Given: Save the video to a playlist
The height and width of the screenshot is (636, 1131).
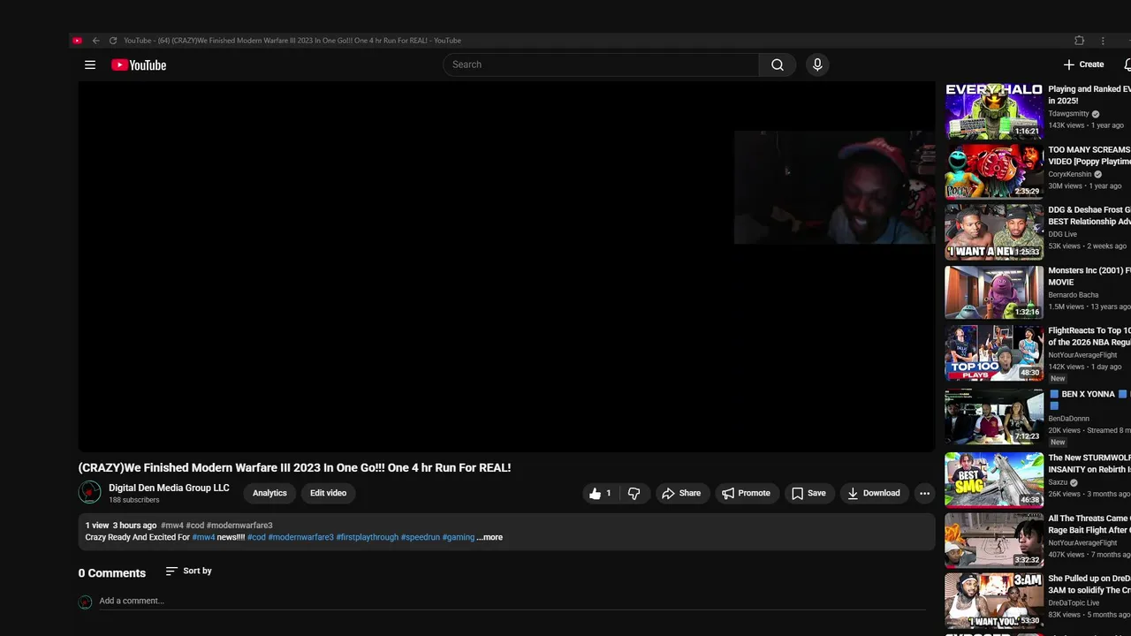Looking at the screenshot, I should point(808,493).
